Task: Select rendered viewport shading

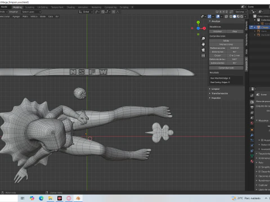Action: [242, 16]
